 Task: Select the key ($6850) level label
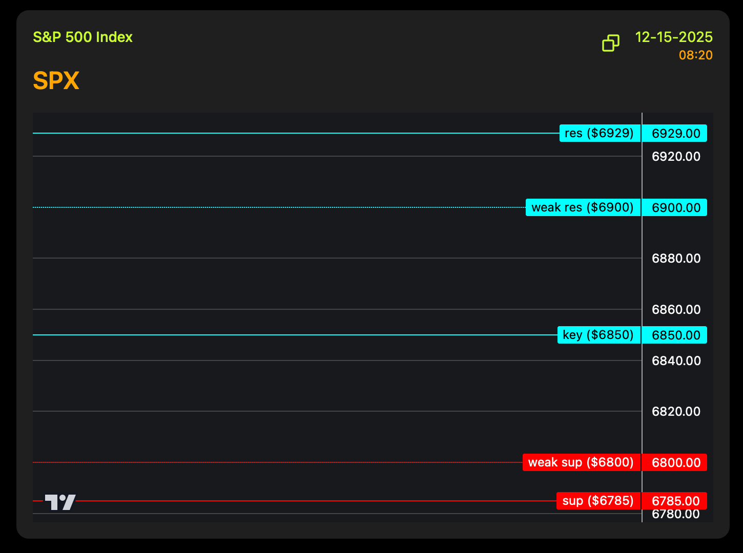(598, 335)
